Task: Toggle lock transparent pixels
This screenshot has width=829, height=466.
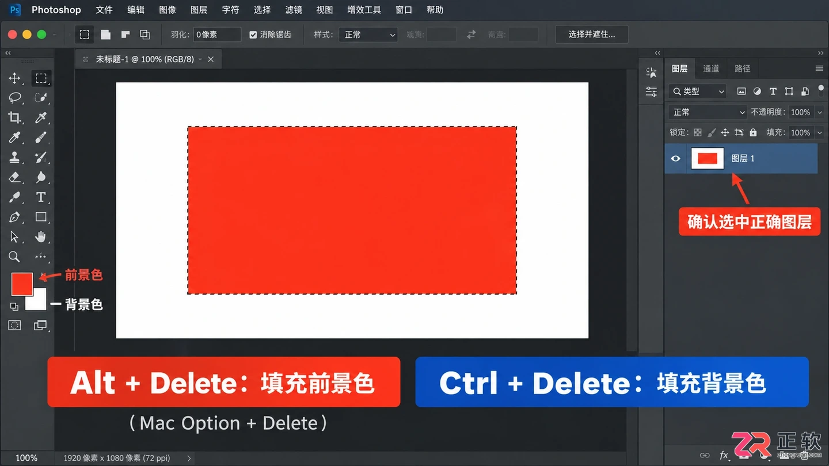Action: pyautogui.click(x=697, y=132)
